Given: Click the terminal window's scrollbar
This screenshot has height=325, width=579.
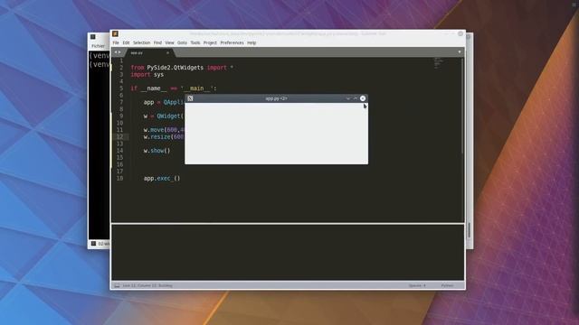Looking at the screenshot, I should [470, 230].
